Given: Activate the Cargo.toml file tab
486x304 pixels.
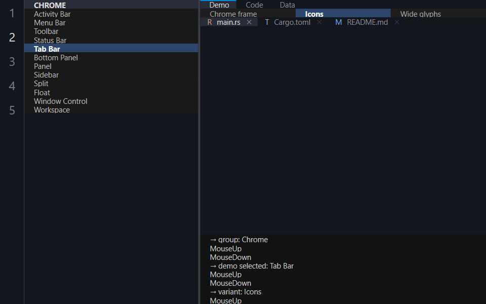Looking at the screenshot, I should coord(292,22).
